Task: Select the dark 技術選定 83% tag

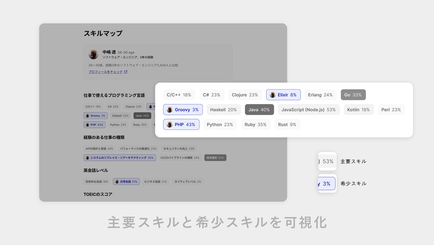Action: pyautogui.click(x=215, y=158)
